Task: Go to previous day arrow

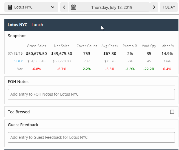Action: coord(64,7)
